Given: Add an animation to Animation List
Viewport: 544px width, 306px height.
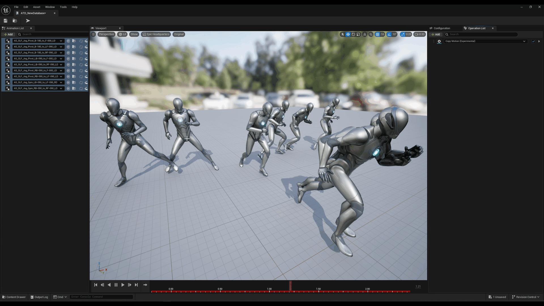Looking at the screenshot, I should click(8, 35).
